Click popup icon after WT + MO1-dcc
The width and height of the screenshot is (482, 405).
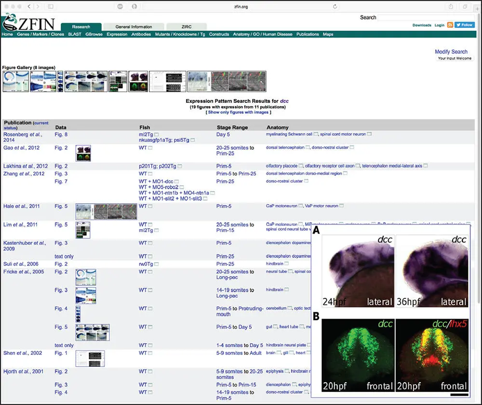(x=177, y=182)
